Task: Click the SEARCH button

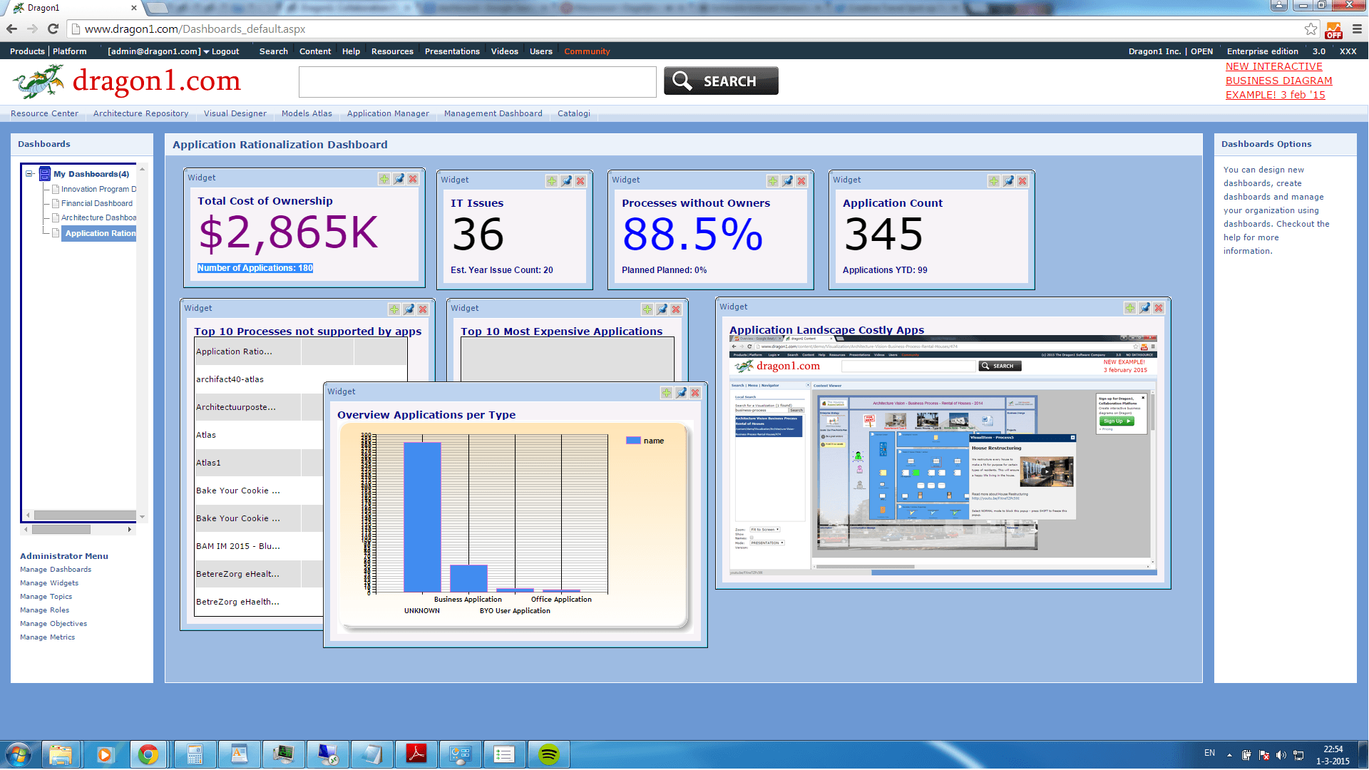Action: 721,81
